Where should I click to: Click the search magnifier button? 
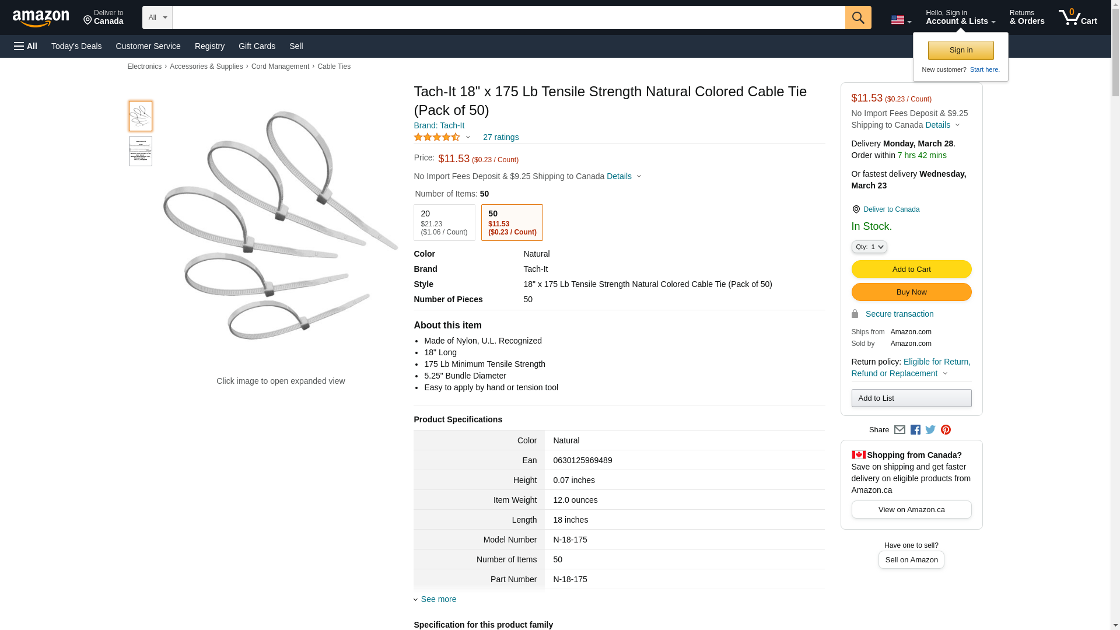pos(858,17)
